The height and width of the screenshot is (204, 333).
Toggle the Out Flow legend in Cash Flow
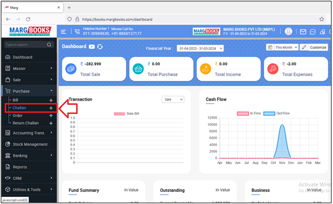(x=277, y=113)
